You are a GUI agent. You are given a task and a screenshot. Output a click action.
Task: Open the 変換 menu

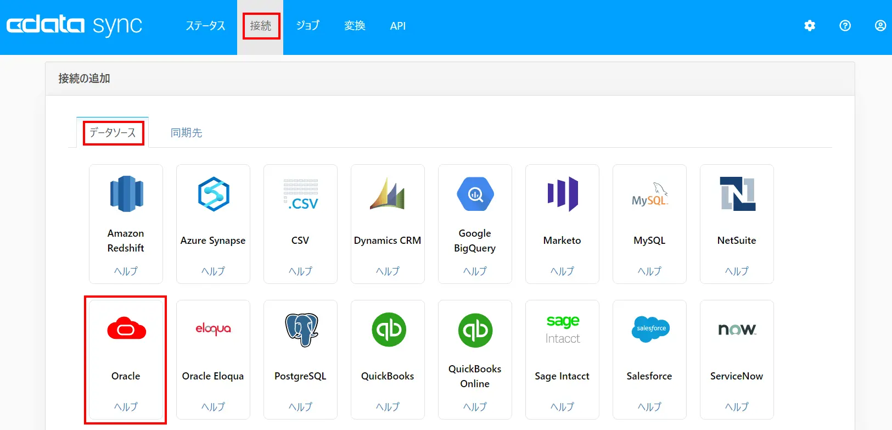(x=355, y=26)
